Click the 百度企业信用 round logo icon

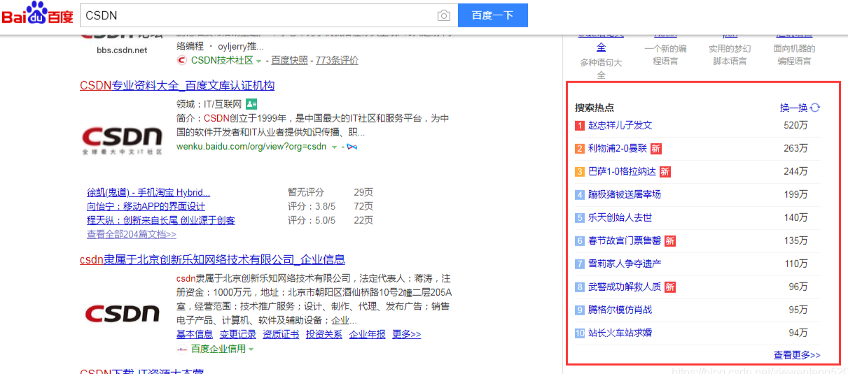click(182, 349)
